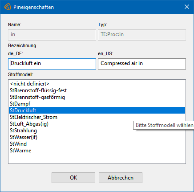194x192 pixels.
Task: Focus the de_DE designation input field
Action: [52, 64]
